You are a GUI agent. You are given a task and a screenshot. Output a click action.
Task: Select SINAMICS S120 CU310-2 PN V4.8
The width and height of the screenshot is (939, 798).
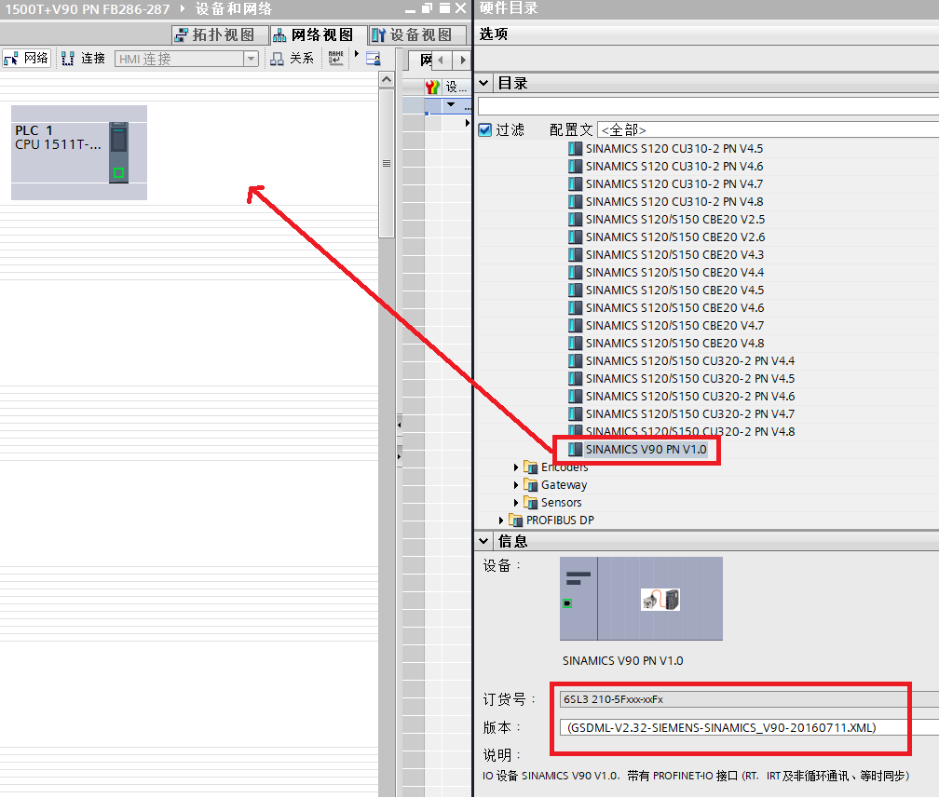pyautogui.click(x=674, y=202)
